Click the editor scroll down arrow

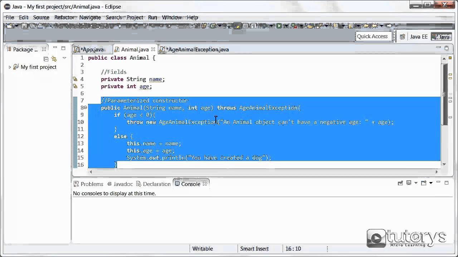click(444, 164)
